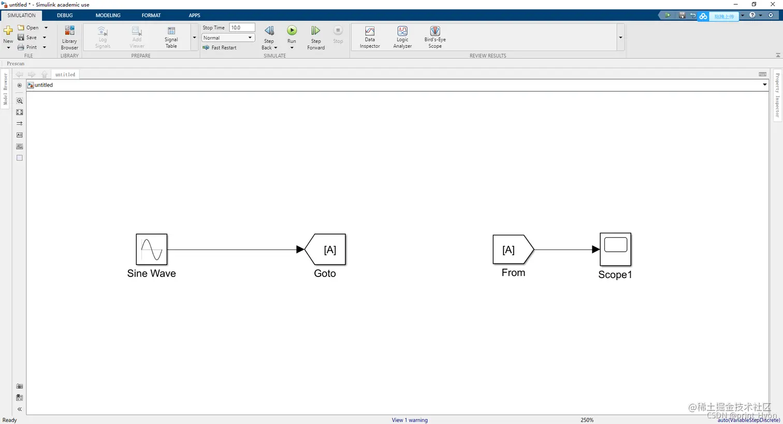Expand the Review Results gallery arrow
The width and height of the screenshot is (783, 424).
click(620, 37)
